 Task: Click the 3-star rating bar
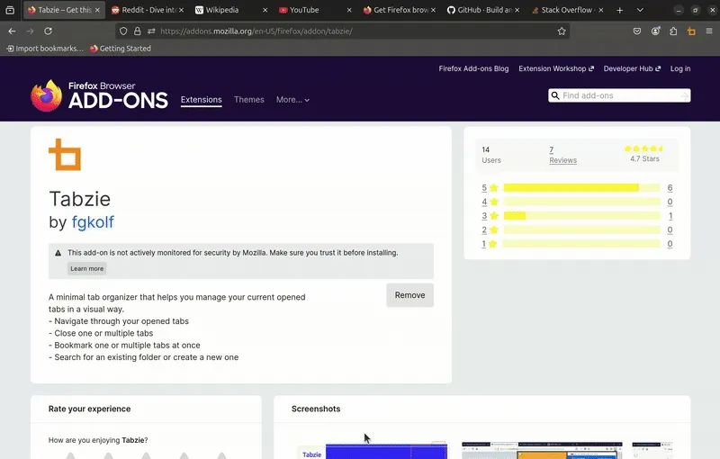(581, 216)
